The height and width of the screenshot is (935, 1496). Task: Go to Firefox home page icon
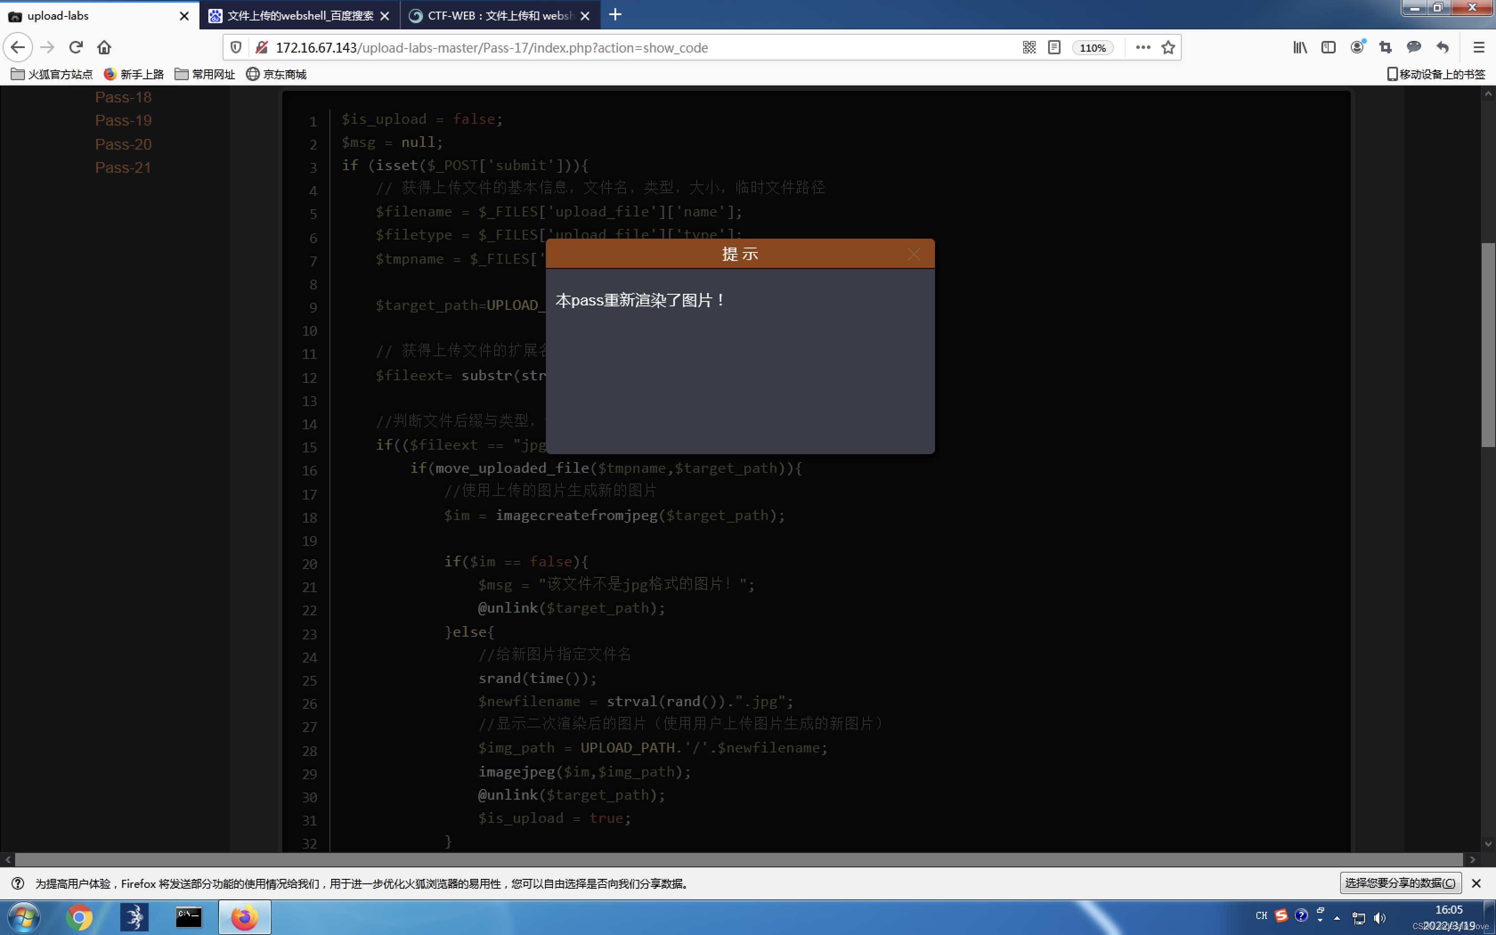point(105,48)
